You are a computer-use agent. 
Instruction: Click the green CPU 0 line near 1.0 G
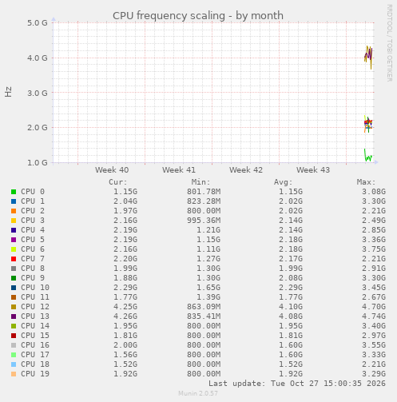pos(368,156)
